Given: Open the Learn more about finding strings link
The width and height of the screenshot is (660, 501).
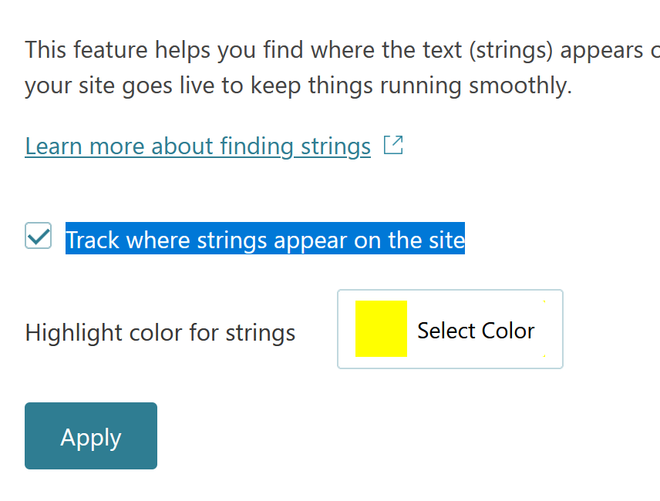Looking at the screenshot, I should pos(198,146).
